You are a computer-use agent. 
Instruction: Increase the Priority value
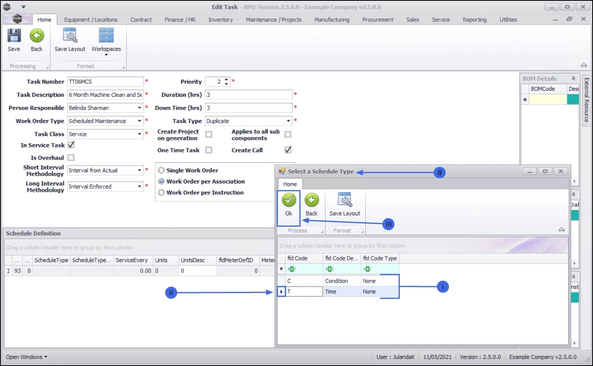tap(226, 79)
